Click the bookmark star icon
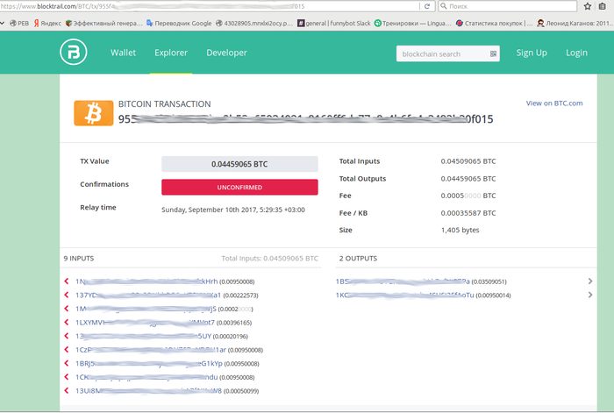 click(588, 6)
